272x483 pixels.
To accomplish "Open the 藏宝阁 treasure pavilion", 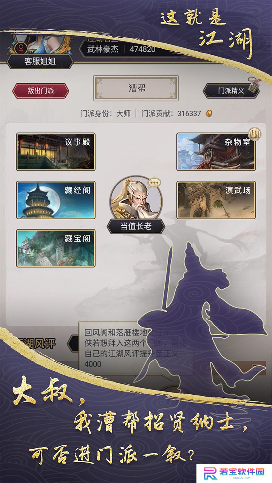I will [56, 248].
